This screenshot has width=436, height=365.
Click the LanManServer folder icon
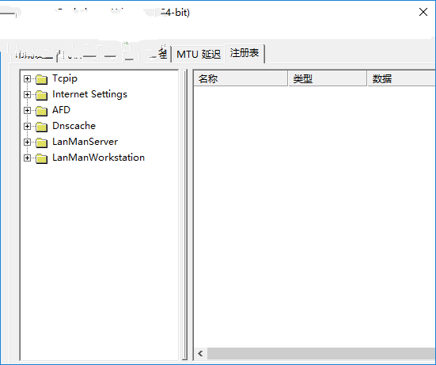pos(42,143)
